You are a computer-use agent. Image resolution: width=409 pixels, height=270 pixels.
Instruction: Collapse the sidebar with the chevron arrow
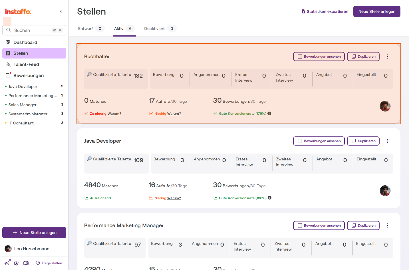pos(61,11)
